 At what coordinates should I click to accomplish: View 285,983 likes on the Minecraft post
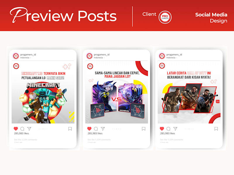pos(21,133)
